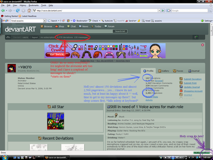Screen dimensions: 213x160
Task: Click the vacro on deviantART taskbar button
Action: pyautogui.click(x=57, y=158)
